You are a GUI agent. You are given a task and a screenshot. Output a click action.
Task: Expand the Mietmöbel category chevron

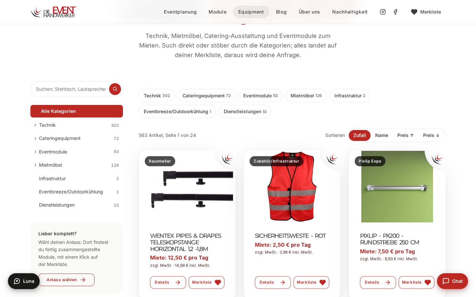point(35,165)
